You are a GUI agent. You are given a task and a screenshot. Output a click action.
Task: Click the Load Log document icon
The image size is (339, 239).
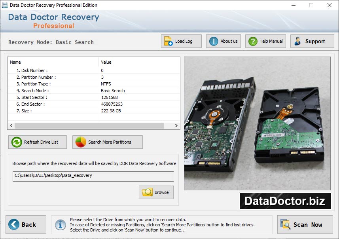[168, 41]
